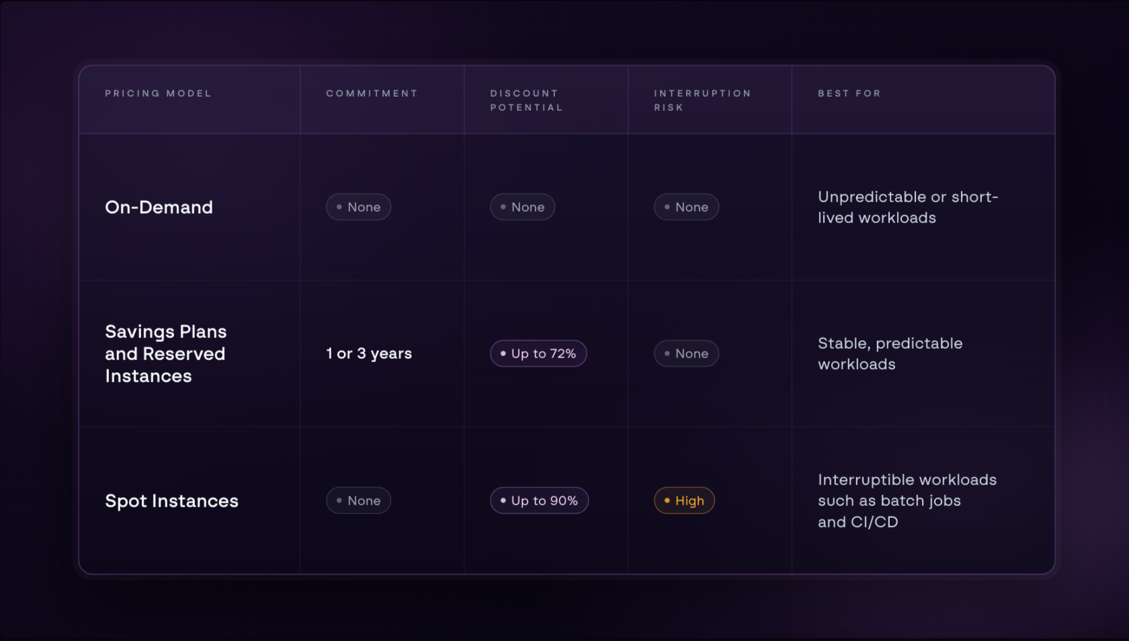
Task: Select the Savings Plans and Reserved Instances title
Action: click(x=166, y=353)
